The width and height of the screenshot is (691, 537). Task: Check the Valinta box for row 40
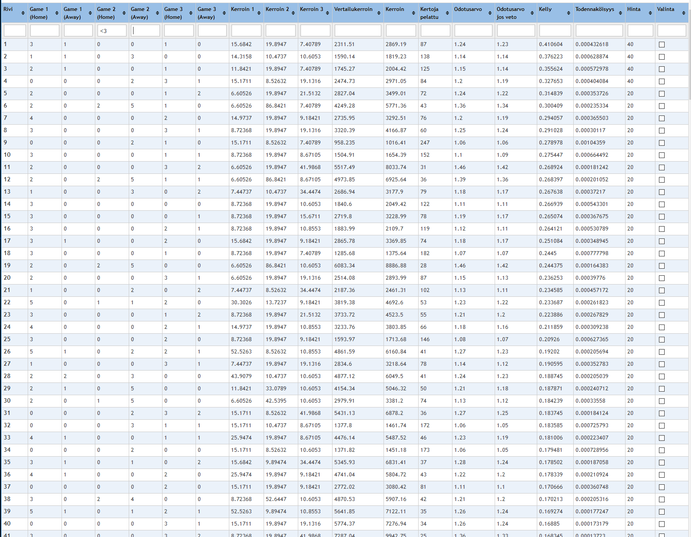pos(662,524)
